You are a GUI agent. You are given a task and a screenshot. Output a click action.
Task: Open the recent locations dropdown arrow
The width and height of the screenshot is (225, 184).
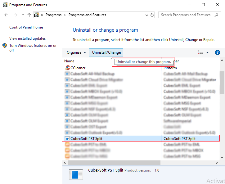tap(23, 15)
